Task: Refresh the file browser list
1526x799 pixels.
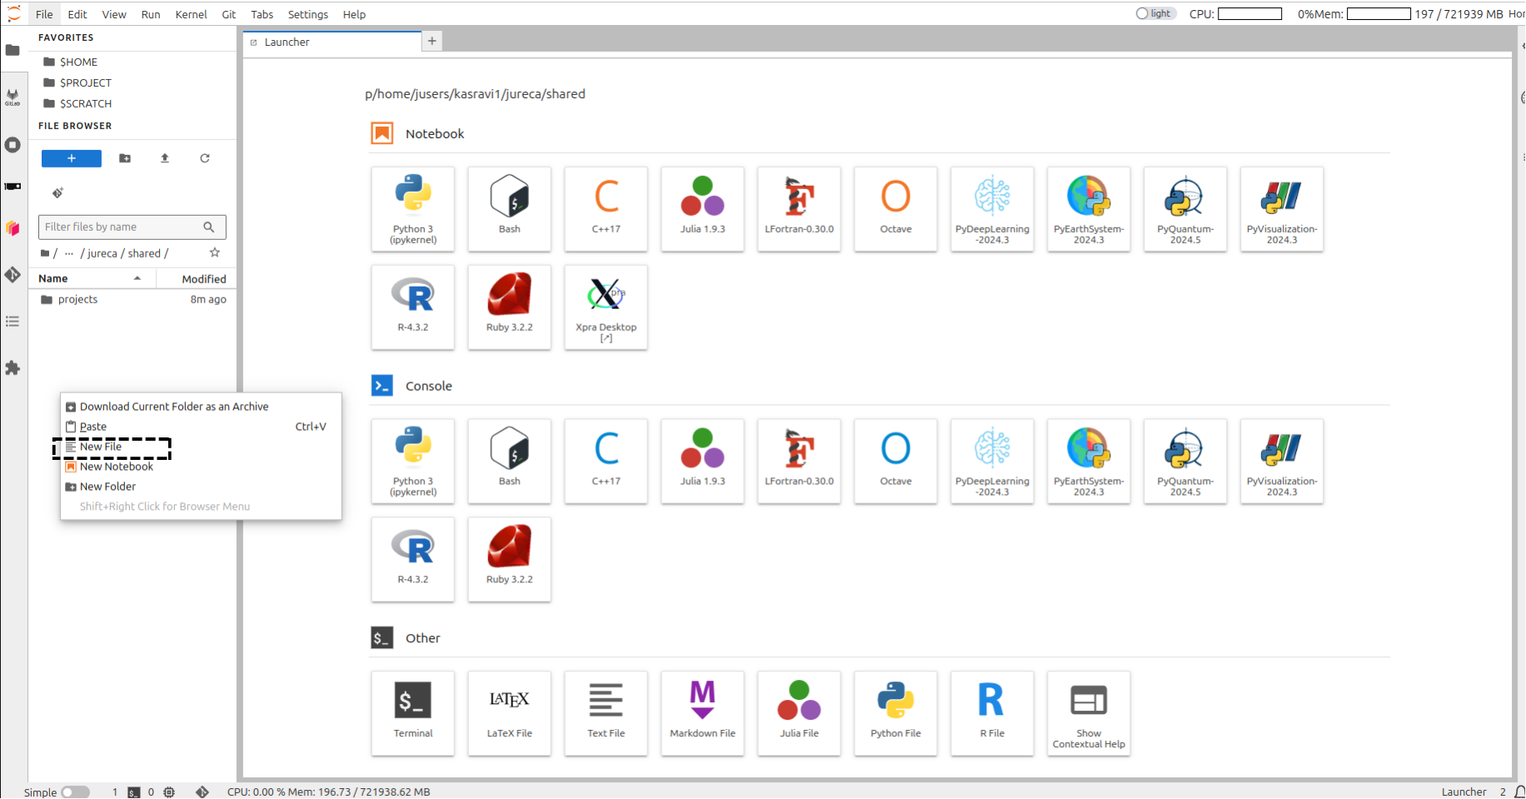Action: click(x=205, y=158)
